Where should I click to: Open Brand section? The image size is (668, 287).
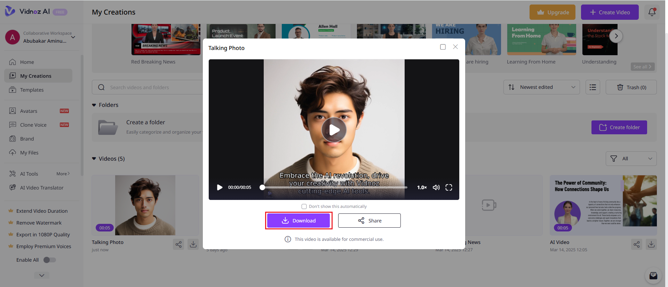click(x=38, y=139)
